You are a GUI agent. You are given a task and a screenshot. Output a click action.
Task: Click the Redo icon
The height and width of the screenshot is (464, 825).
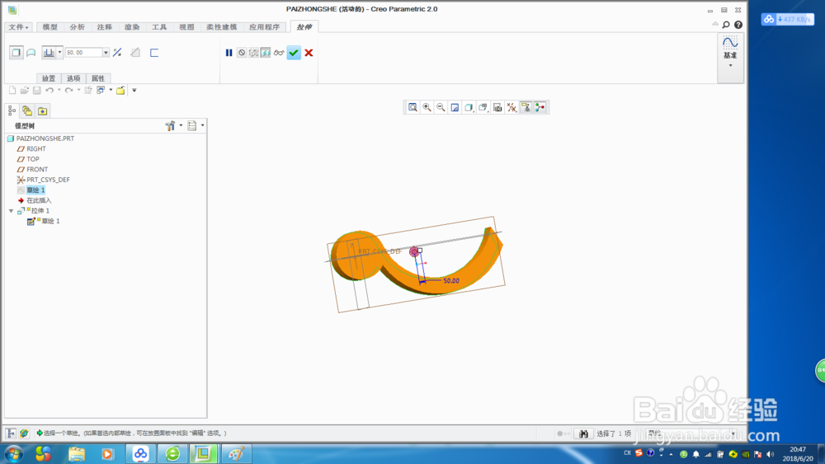tap(69, 91)
